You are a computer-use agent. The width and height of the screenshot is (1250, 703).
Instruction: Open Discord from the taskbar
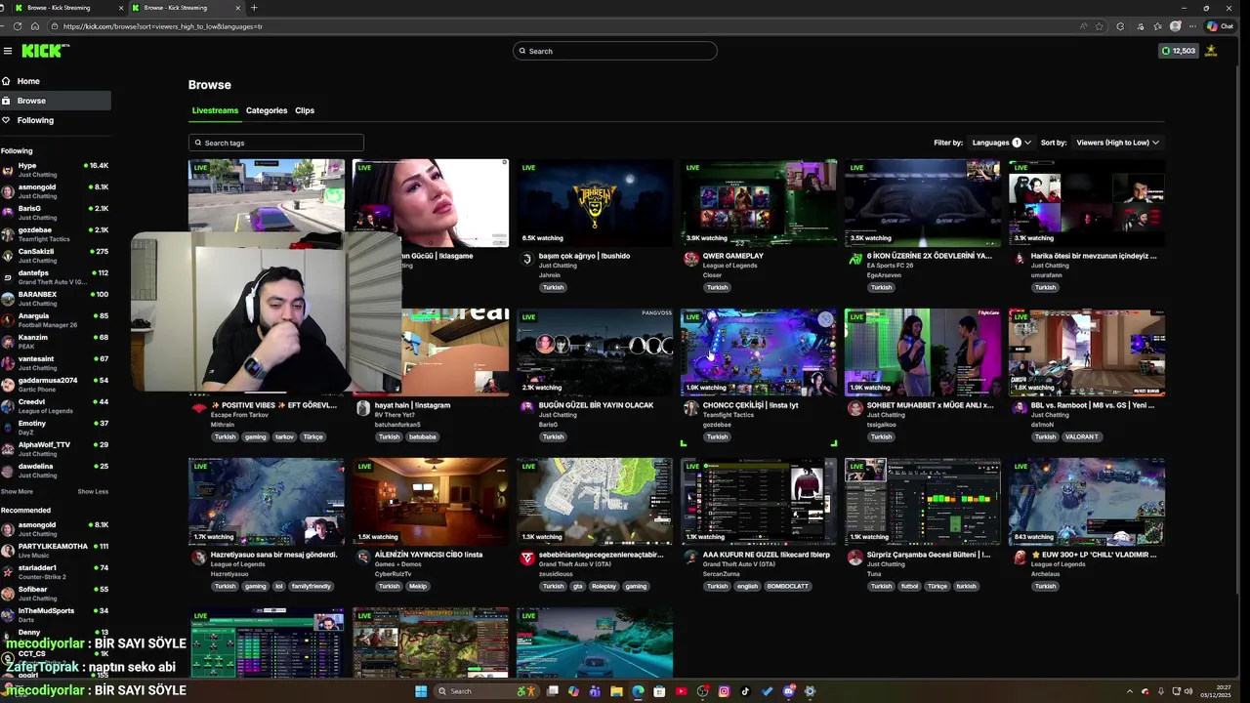[789, 691]
